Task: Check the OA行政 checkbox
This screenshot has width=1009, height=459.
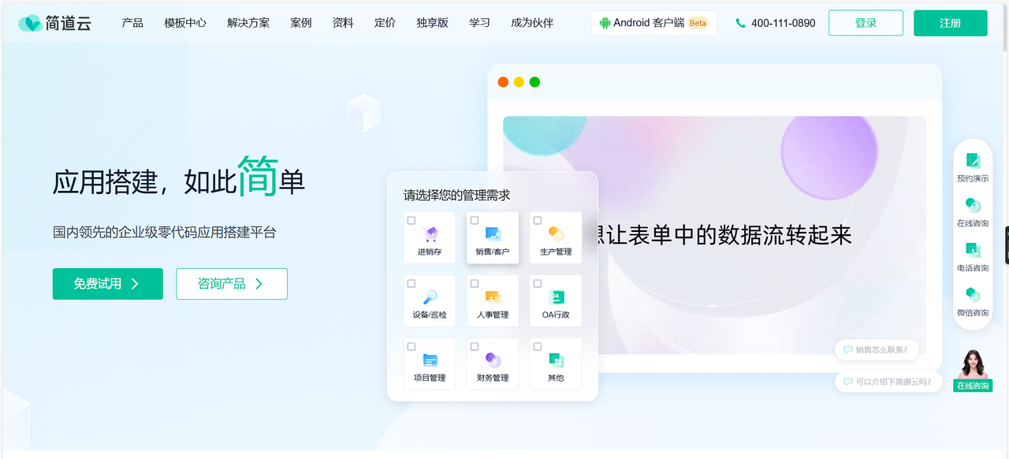Action: click(538, 283)
